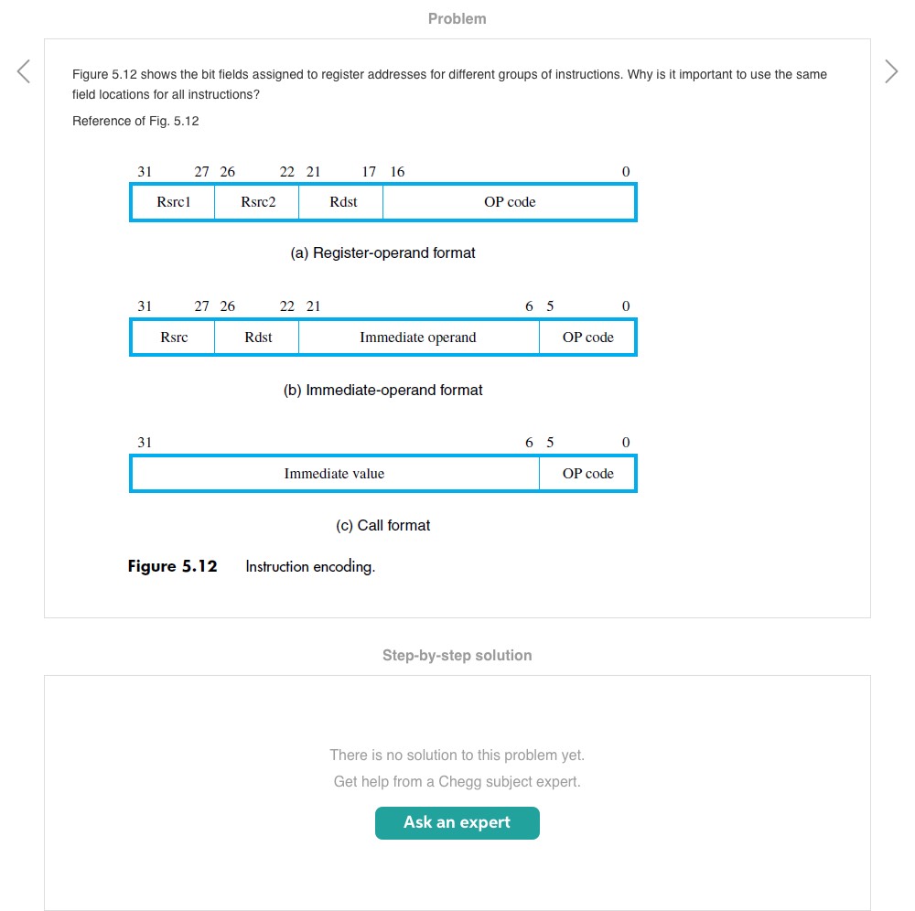This screenshot has width=915, height=911.
Task: Click the Step-by-step solution heading
Action: [x=457, y=655]
